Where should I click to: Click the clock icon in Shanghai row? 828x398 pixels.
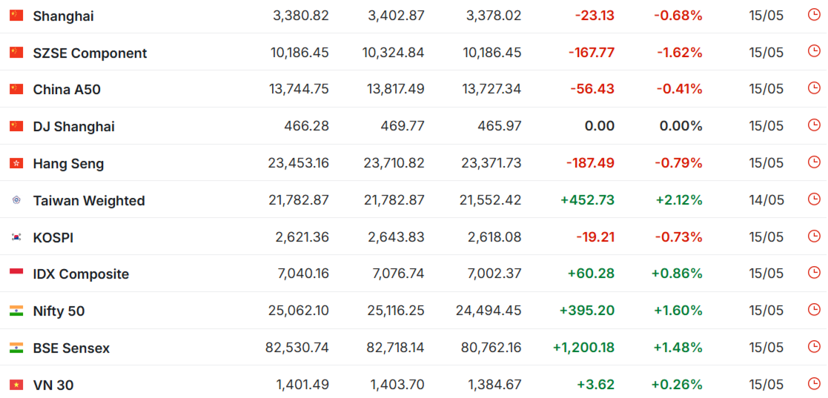coord(814,14)
